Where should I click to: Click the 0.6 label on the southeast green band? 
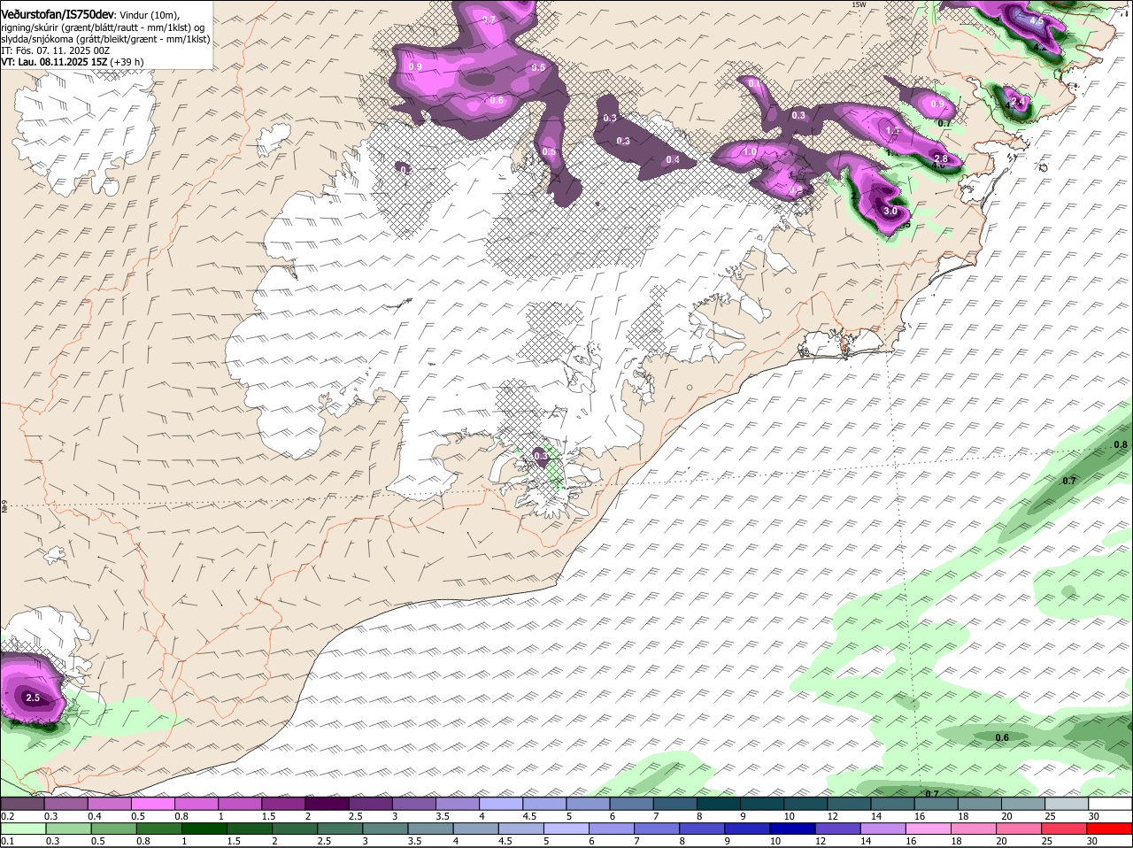click(x=1002, y=737)
